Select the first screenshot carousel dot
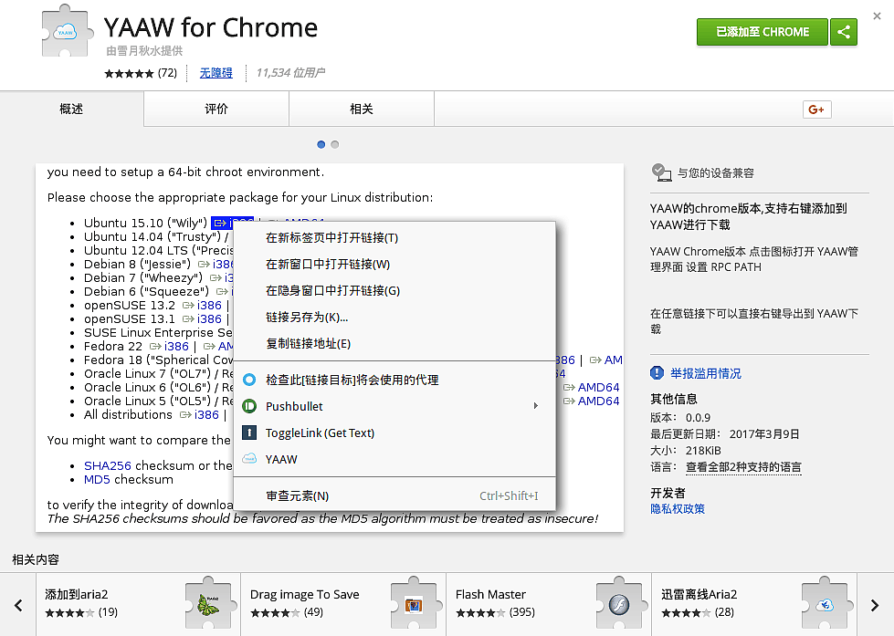Screen dimensions: 894x636 point(321,144)
